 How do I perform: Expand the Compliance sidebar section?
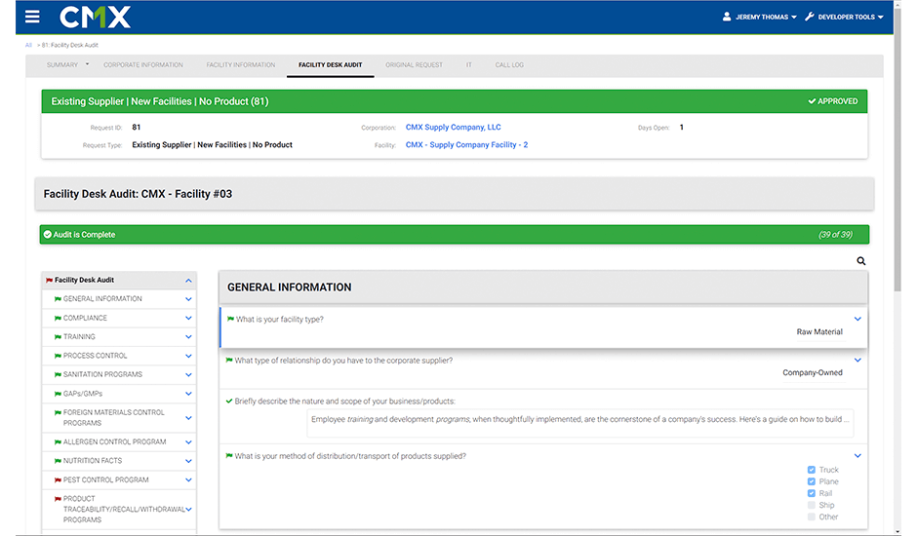188,318
